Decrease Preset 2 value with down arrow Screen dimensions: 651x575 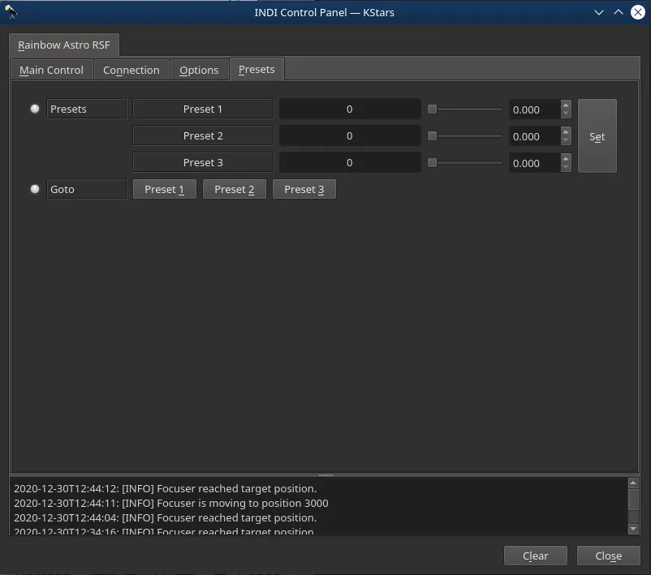[566, 140]
